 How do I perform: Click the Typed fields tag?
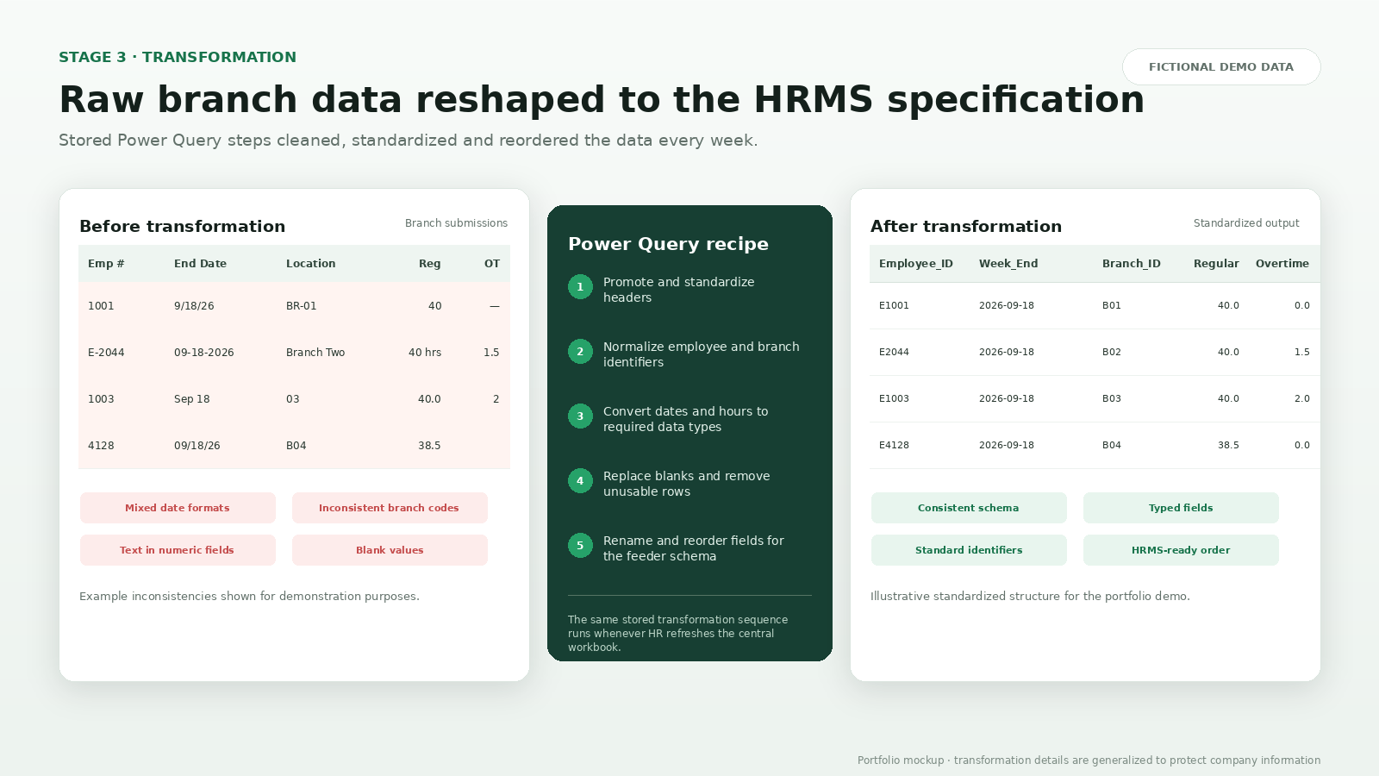1181,508
